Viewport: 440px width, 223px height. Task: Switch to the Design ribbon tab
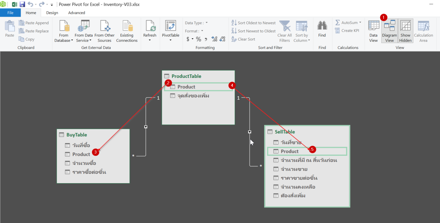click(52, 13)
